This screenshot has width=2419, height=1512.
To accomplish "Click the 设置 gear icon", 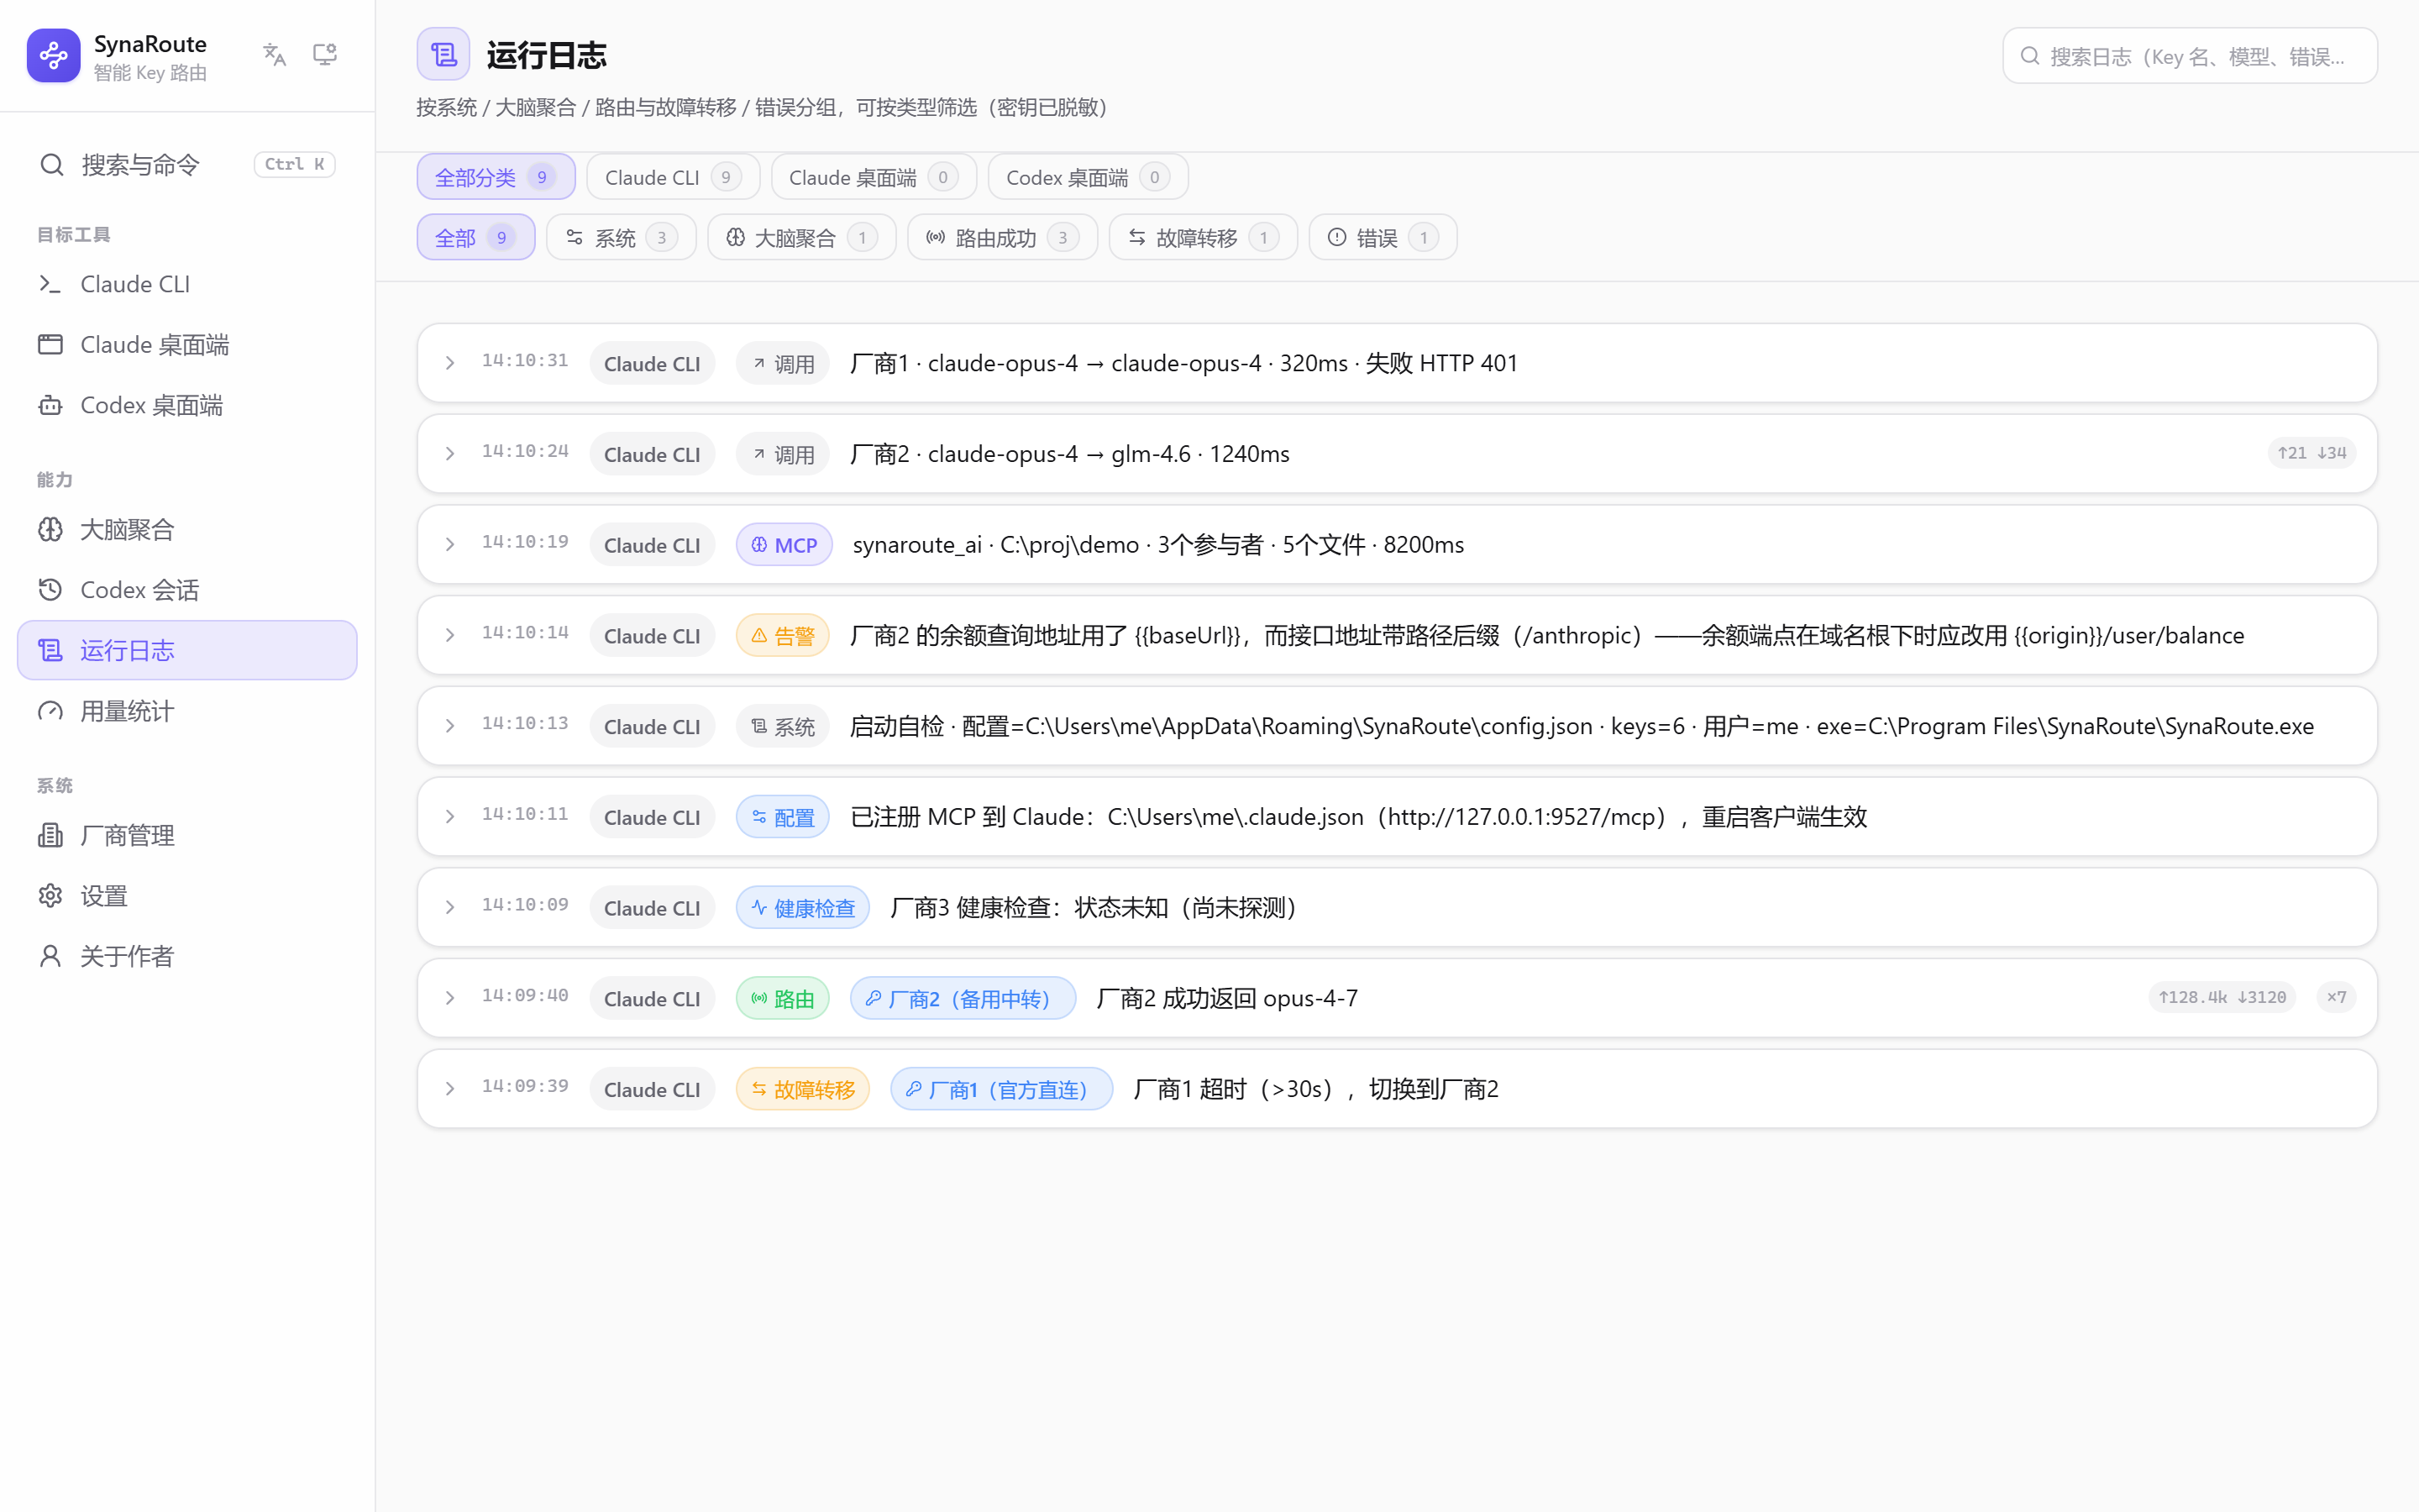I will click(50, 896).
